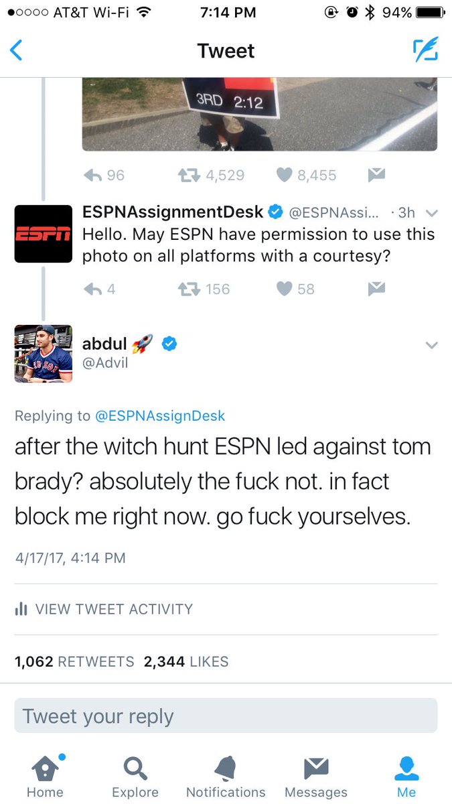Click the @ESPNAssignDesk mention link
The height and width of the screenshot is (804, 452).
point(161,415)
